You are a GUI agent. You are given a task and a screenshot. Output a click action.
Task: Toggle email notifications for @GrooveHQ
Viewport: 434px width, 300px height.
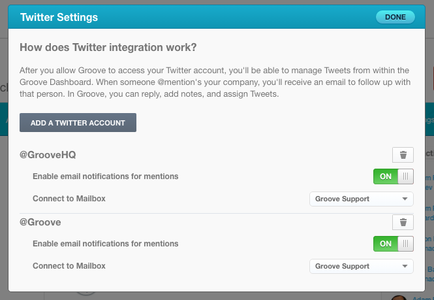(394, 176)
